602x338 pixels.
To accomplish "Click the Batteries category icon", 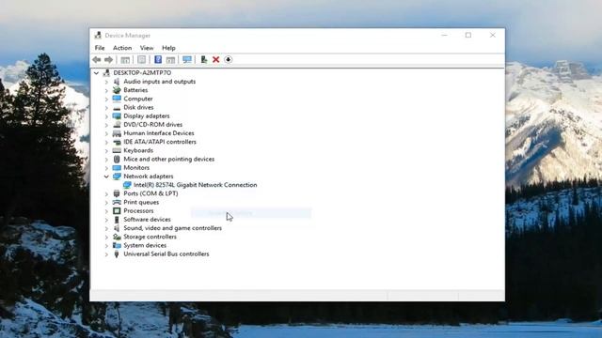I will pyautogui.click(x=117, y=90).
